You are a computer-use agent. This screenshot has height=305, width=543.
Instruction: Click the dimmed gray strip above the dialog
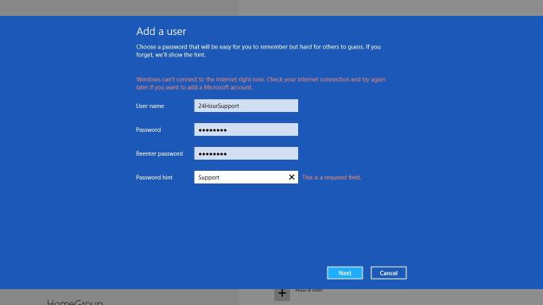(272, 8)
